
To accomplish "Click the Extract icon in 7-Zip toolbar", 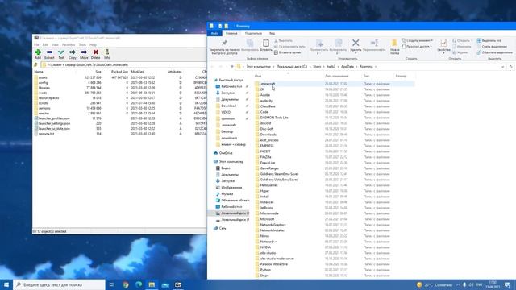I will 49,52.
